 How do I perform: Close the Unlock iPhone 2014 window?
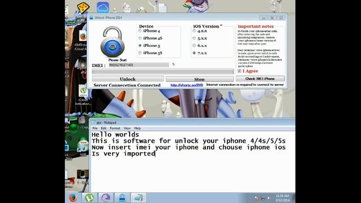coord(281,17)
